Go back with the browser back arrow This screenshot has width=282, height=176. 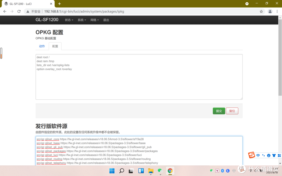[5, 11]
